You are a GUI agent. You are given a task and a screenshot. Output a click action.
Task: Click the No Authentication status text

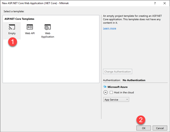134,80
